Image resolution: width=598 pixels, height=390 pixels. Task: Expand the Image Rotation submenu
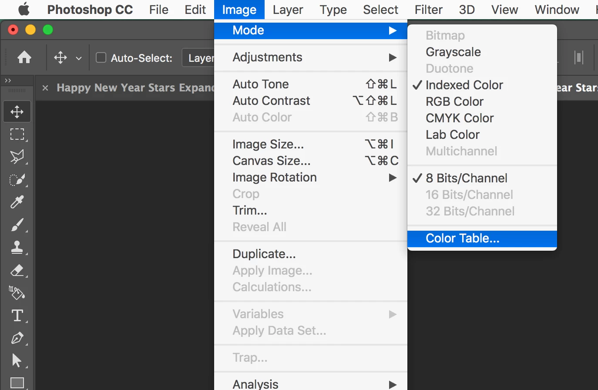pos(311,177)
